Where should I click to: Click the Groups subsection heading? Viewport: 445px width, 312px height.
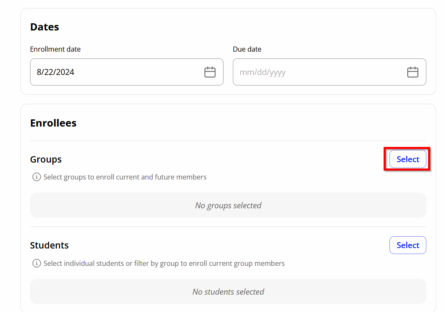pyautogui.click(x=46, y=160)
